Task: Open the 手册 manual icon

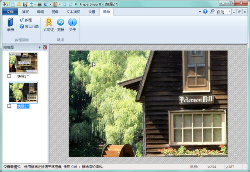Action: pos(10,24)
